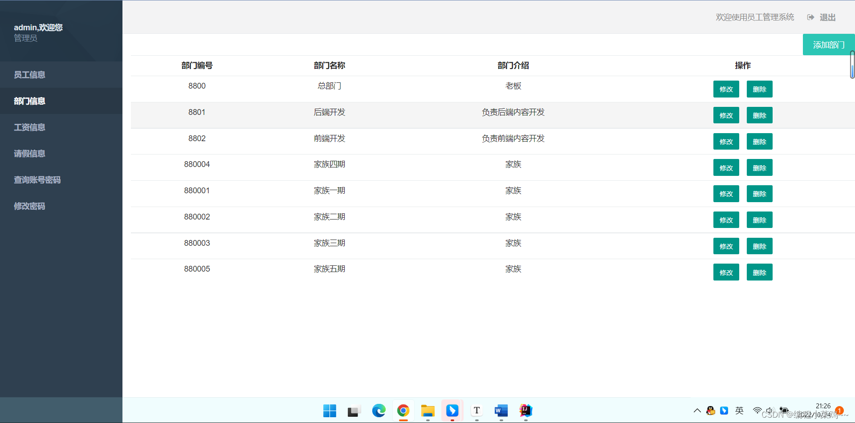Launch Microsoft Edge from the taskbar
Screen dimensions: 855x423
[x=379, y=411]
